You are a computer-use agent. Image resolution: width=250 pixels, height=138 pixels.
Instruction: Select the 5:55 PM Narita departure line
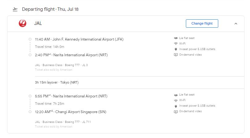tap(71, 96)
